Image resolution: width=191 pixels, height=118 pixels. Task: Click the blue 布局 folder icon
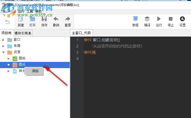click(10, 46)
